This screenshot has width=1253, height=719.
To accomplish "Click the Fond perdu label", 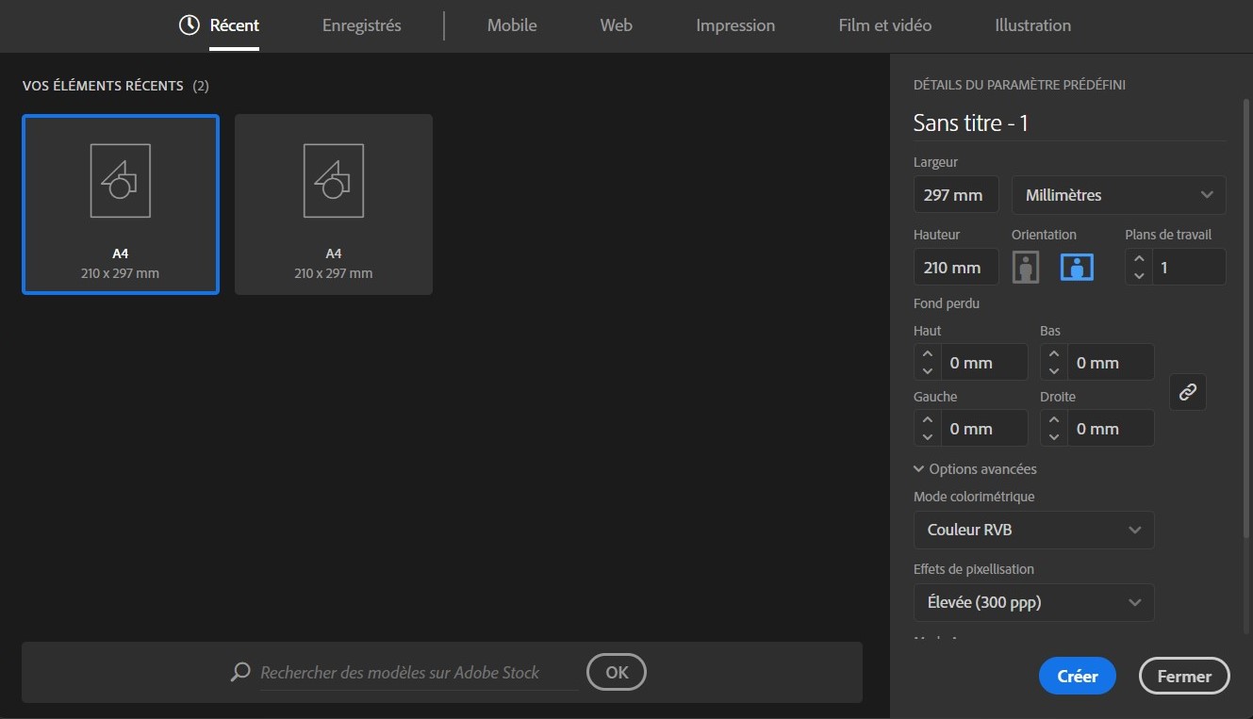I will click(x=947, y=303).
